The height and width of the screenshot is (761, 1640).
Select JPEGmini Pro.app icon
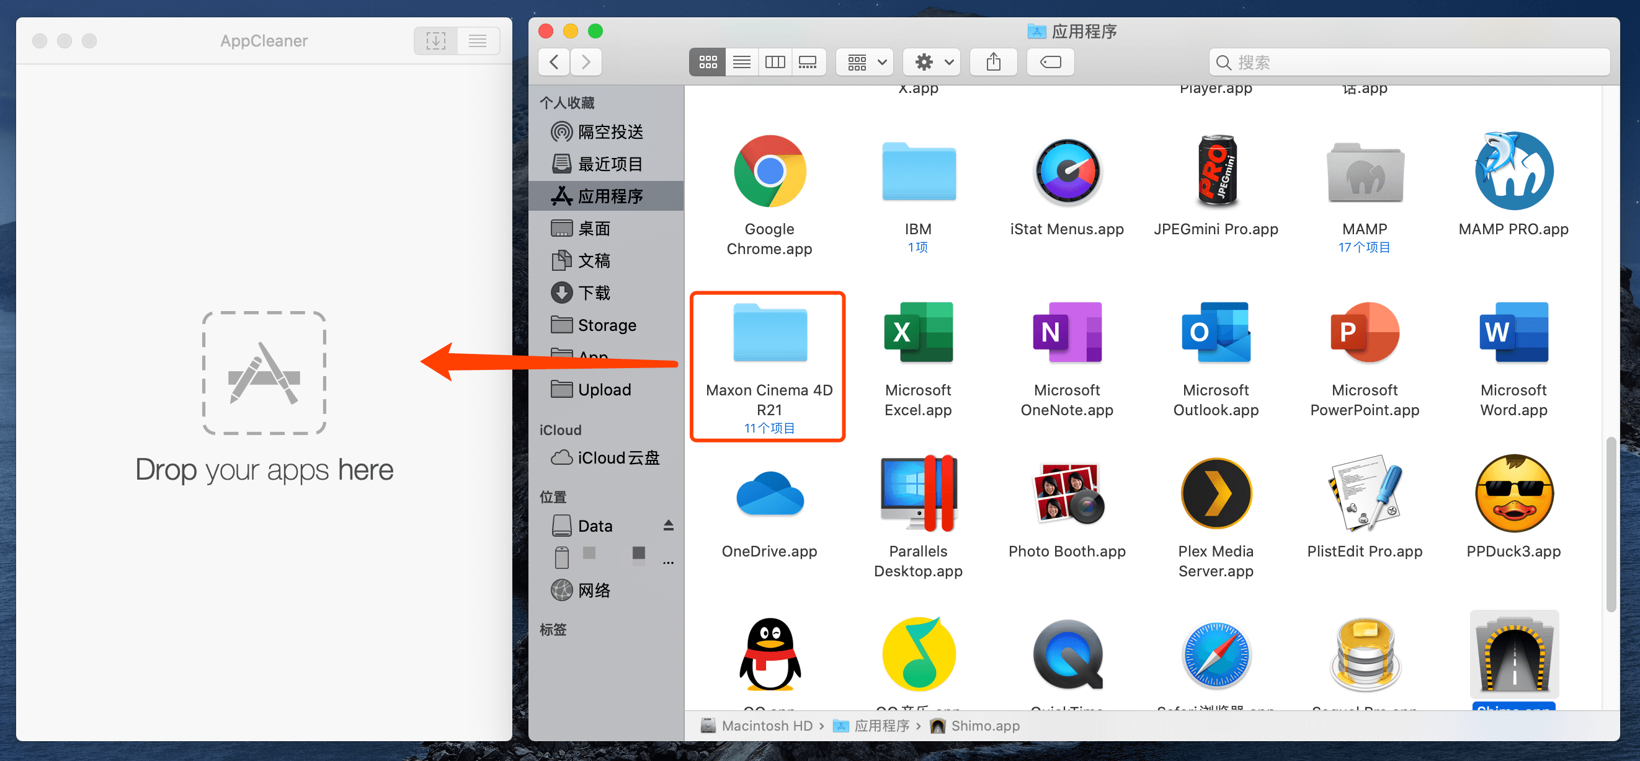(x=1216, y=171)
